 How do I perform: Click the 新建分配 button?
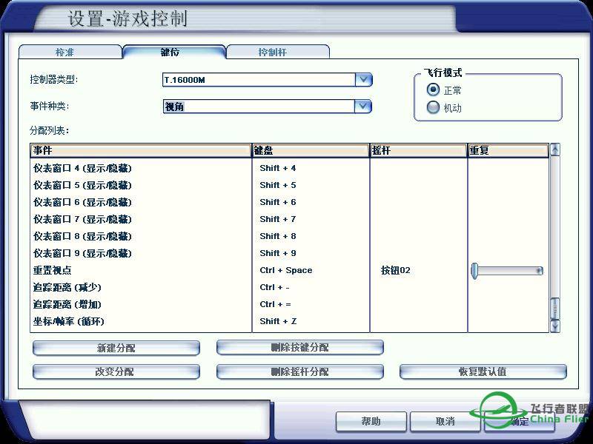116,347
